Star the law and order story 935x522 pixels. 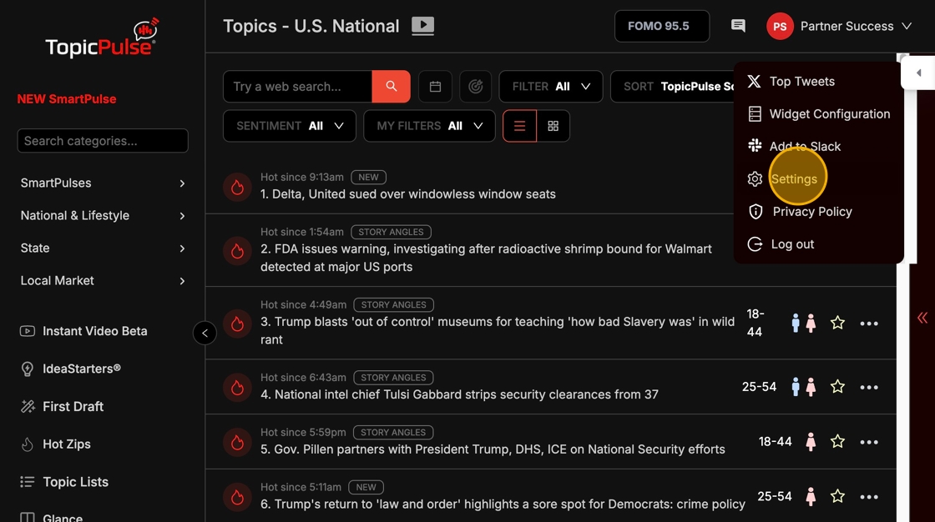[838, 496]
